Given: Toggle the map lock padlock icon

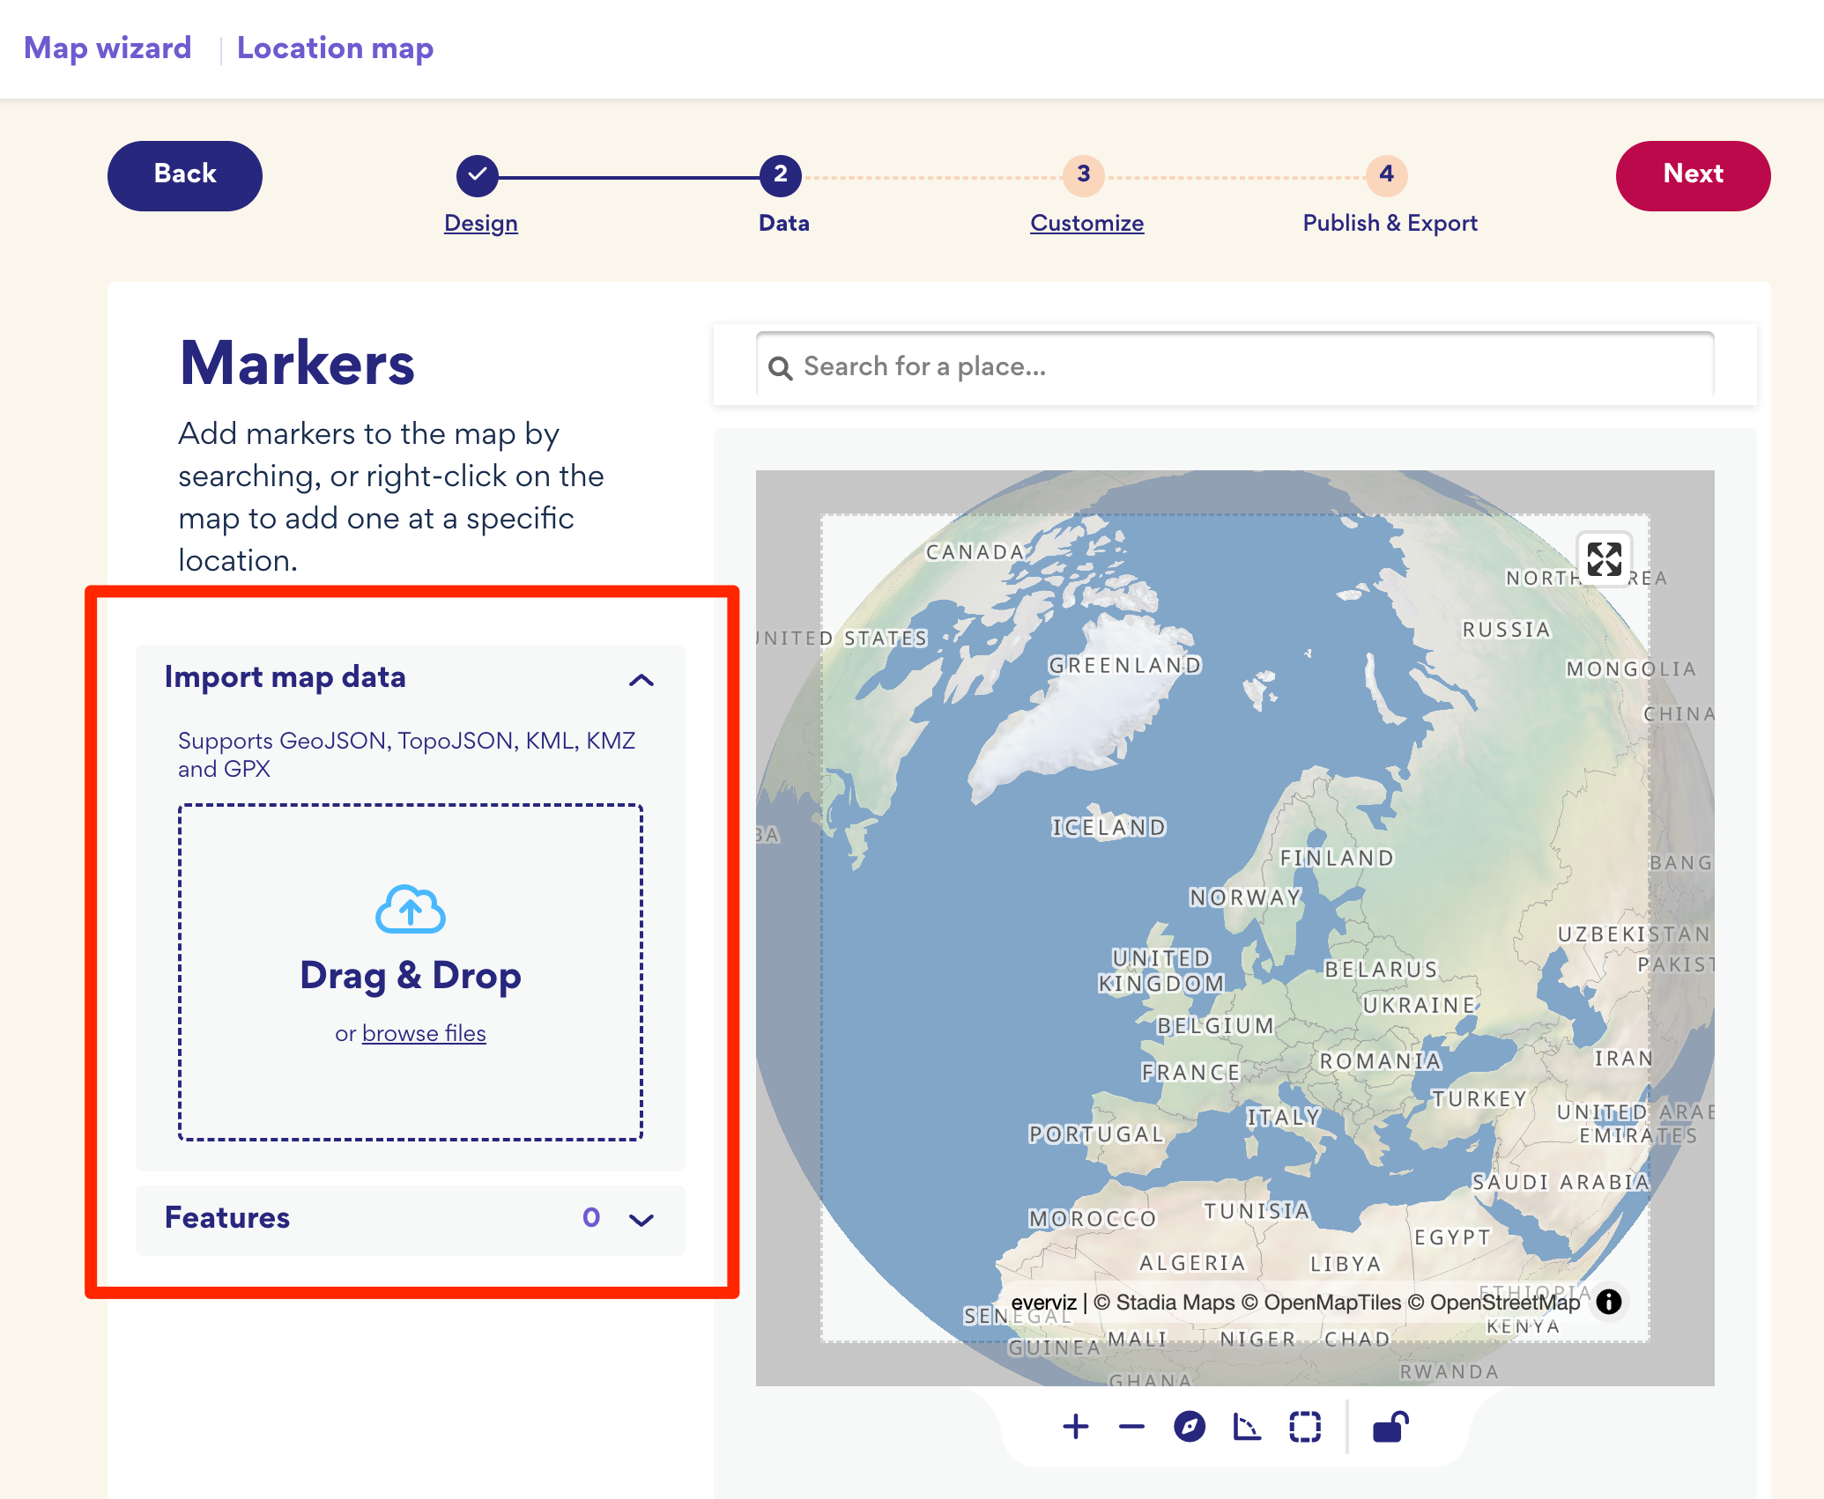Looking at the screenshot, I should 1390,1427.
